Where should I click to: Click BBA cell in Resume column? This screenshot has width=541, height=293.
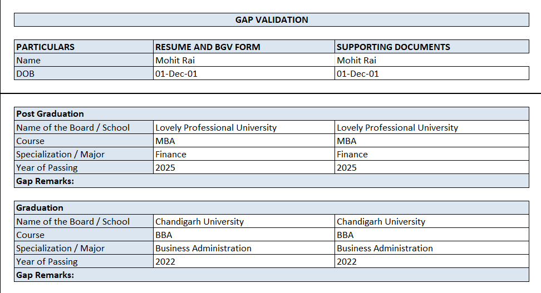click(x=244, y=235)
